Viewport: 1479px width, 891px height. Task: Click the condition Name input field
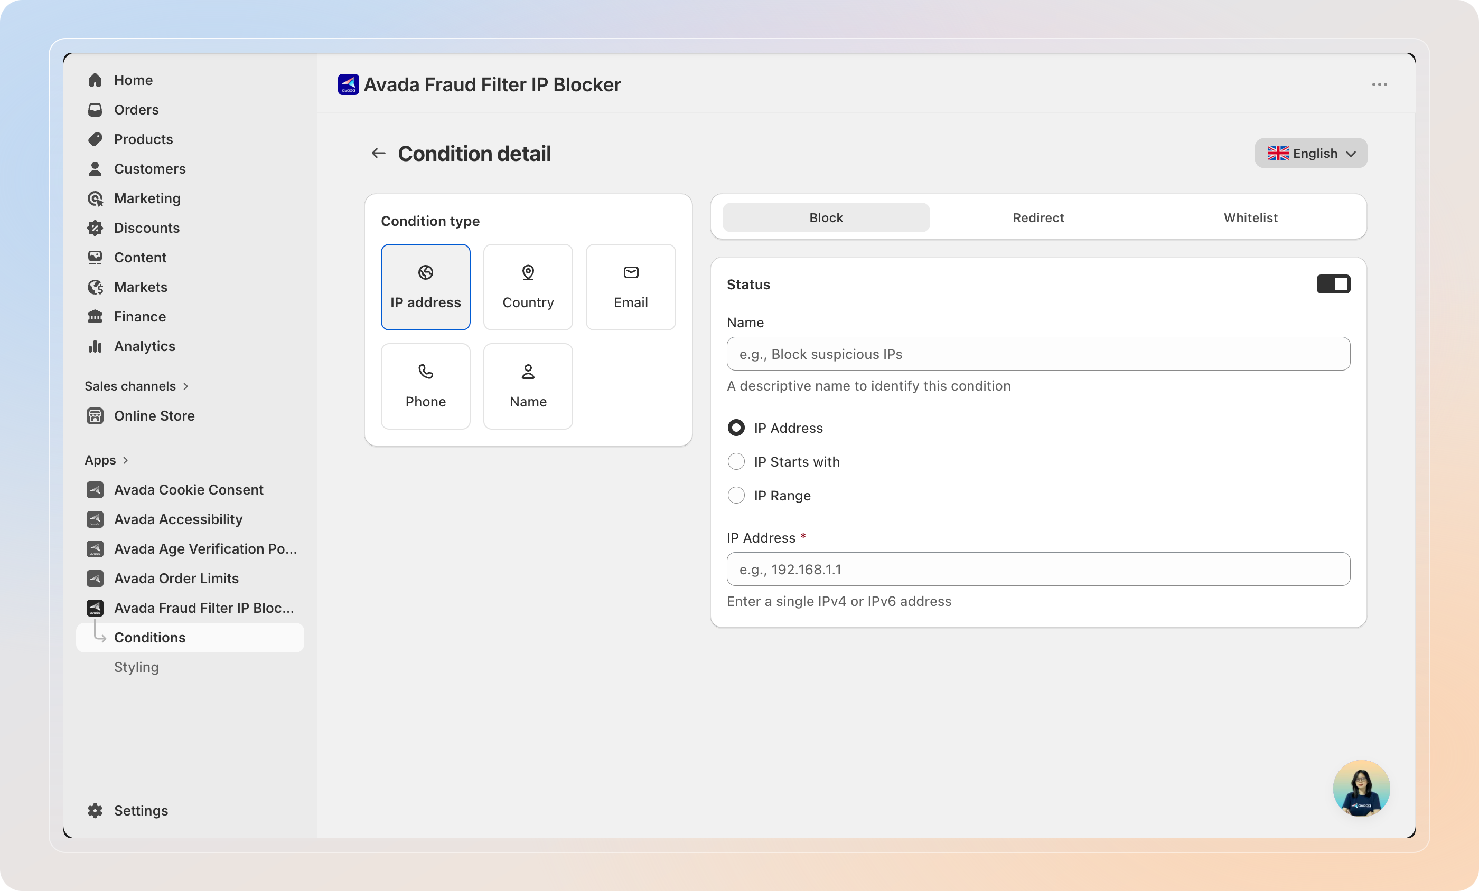(x=1038, y=354)
